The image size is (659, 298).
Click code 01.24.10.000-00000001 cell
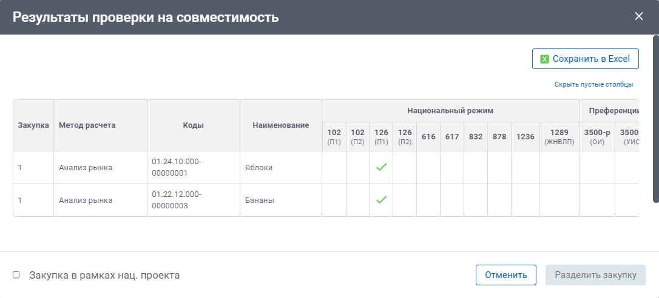point(177,167)
